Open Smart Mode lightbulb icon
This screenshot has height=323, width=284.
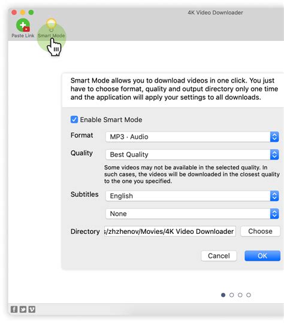point(51,25)
